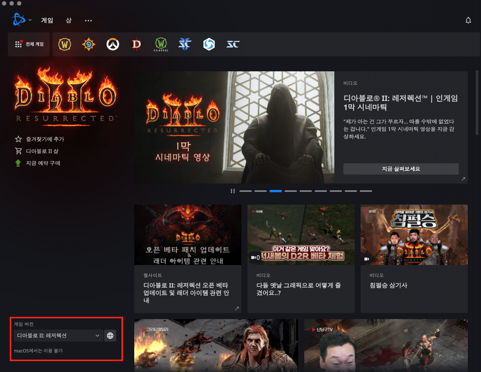Jump to last carousel slide indicator
The height and width of the screenshot is (372, 481).
click(366, 191)
